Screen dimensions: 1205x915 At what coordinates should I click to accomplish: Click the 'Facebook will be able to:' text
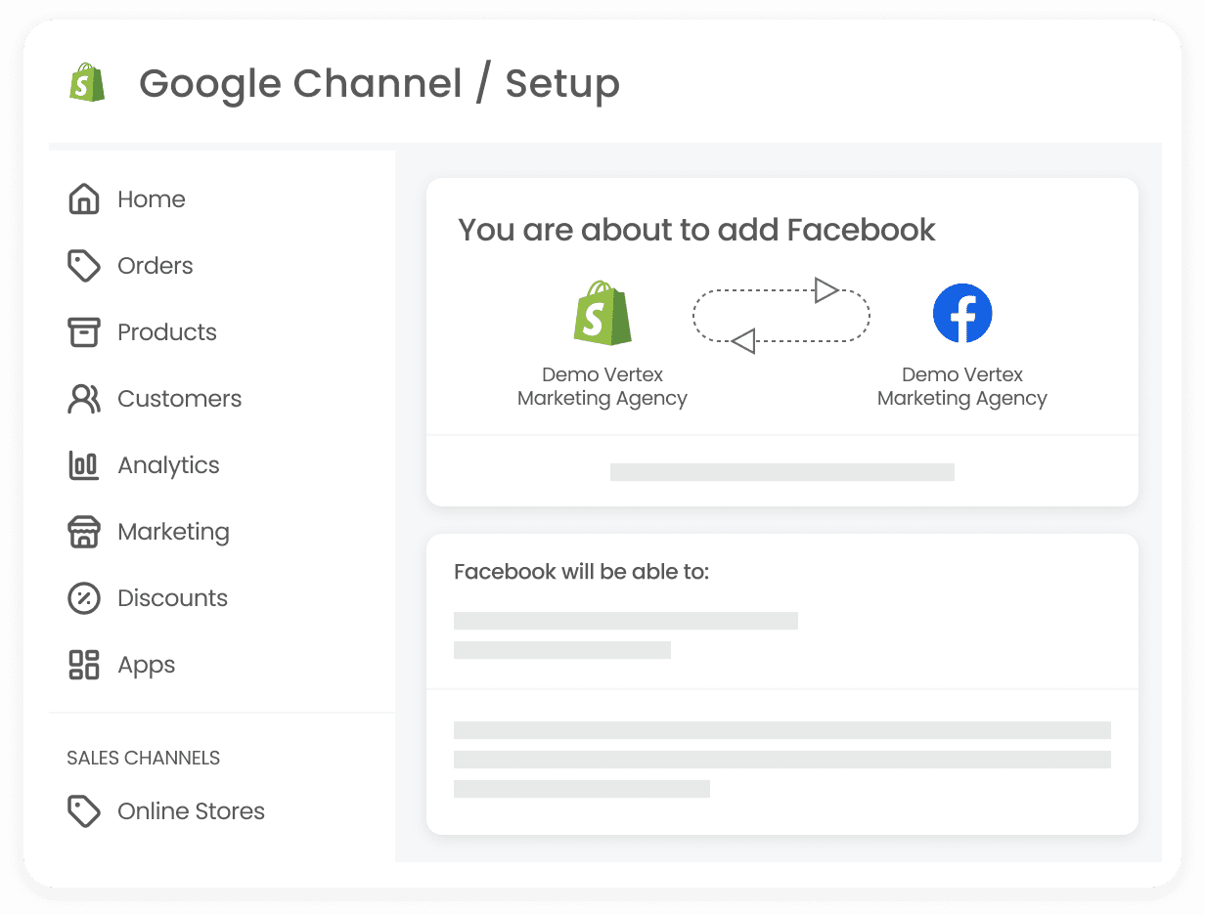tap(581, 572)
